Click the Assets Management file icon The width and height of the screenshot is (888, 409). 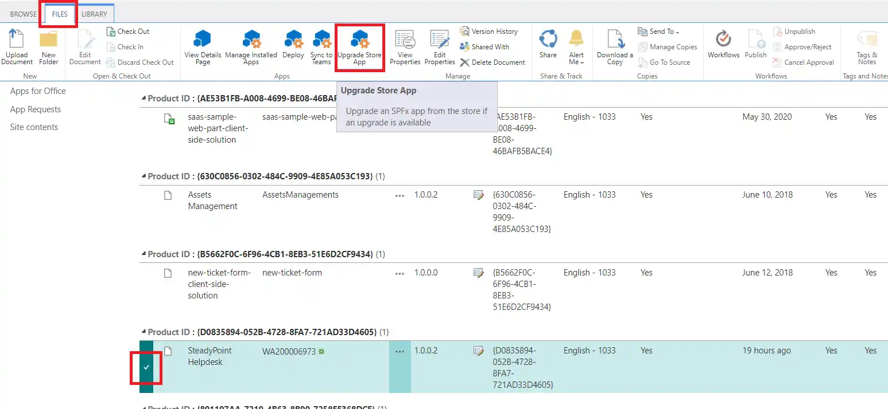(168, 195)
